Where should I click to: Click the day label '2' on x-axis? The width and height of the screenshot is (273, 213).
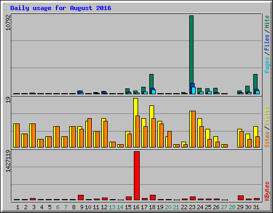click(26, 207)
